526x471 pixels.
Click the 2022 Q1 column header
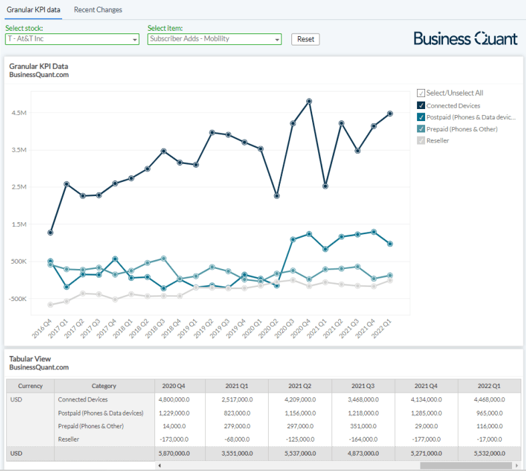click(489, 386)
